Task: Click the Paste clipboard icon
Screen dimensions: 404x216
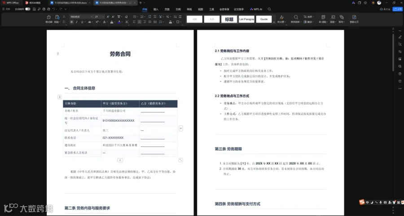Action: (x=57, y=17)
